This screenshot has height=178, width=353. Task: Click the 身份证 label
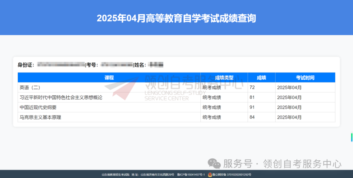[x=26, y=65]
